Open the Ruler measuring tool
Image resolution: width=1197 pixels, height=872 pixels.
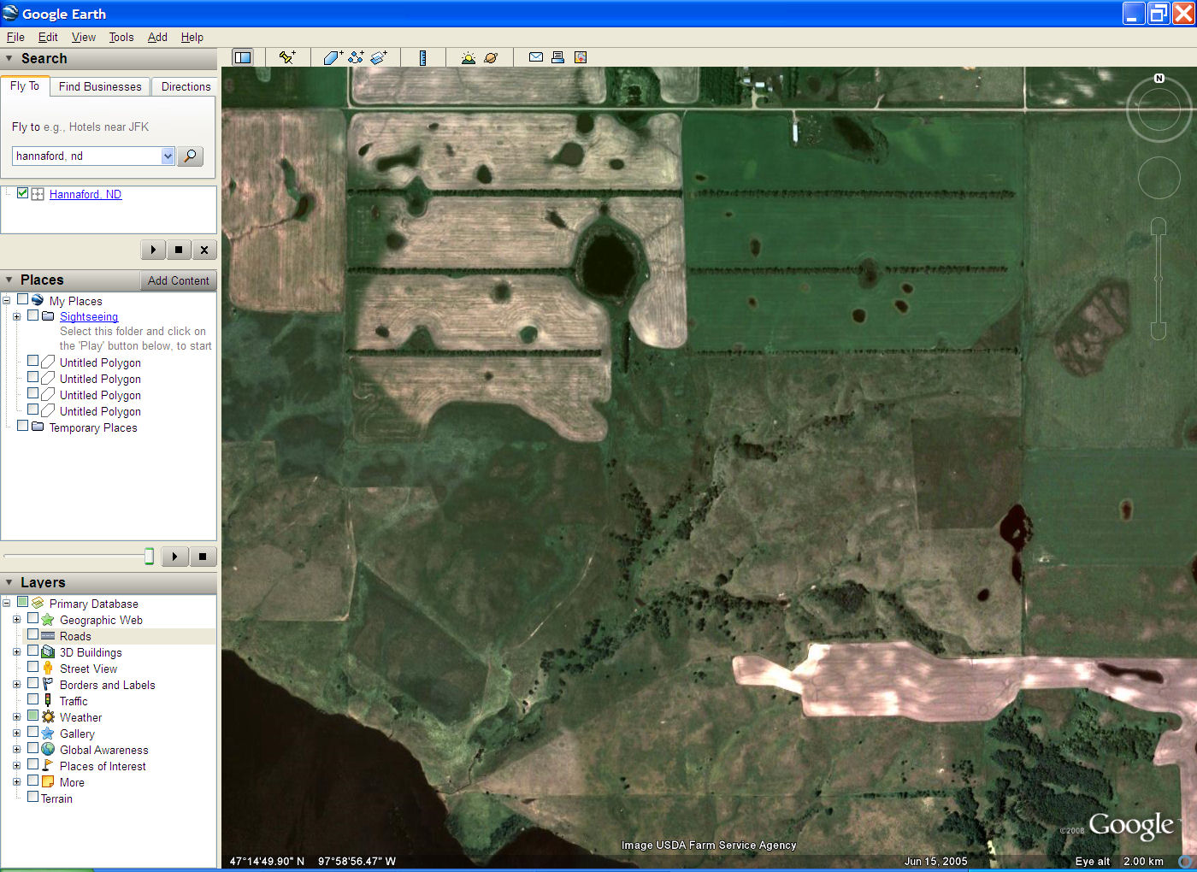(x=423, y=57)
